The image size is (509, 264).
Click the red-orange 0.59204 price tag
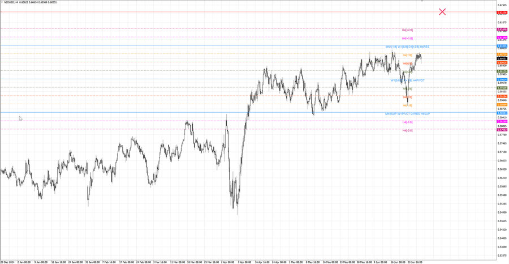(x=502, y=96)
